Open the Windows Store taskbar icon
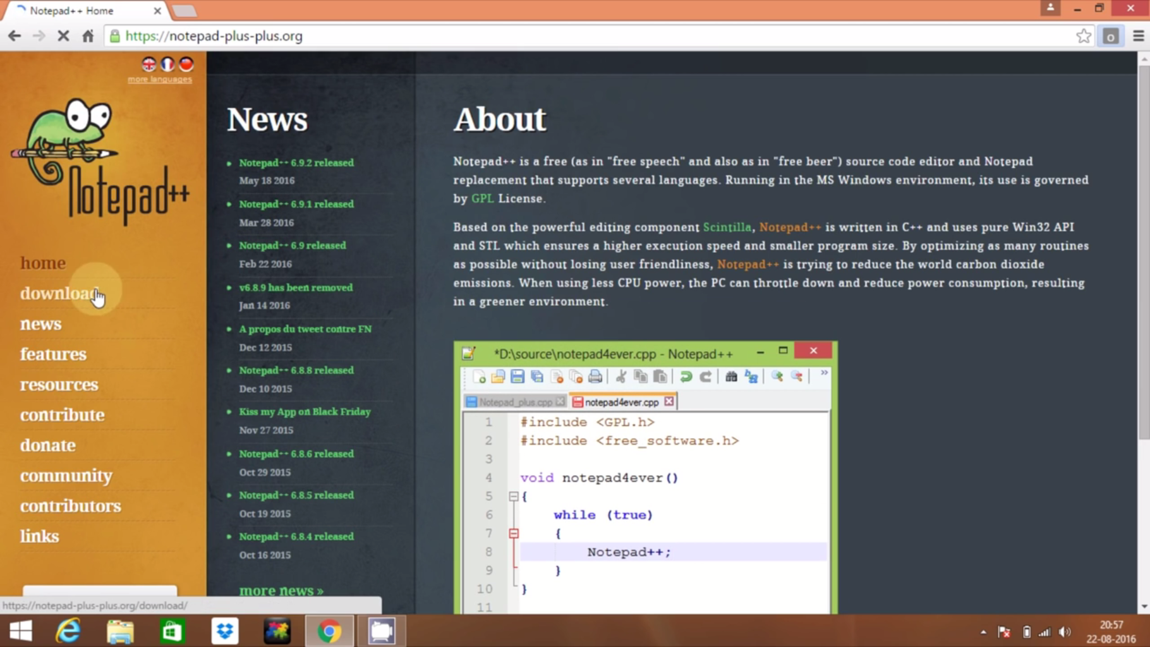 click(172, 631)
